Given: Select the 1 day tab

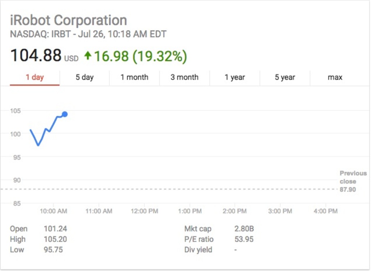Looking at the screenshot, I should pyautogui.click(x=35, y=77).
